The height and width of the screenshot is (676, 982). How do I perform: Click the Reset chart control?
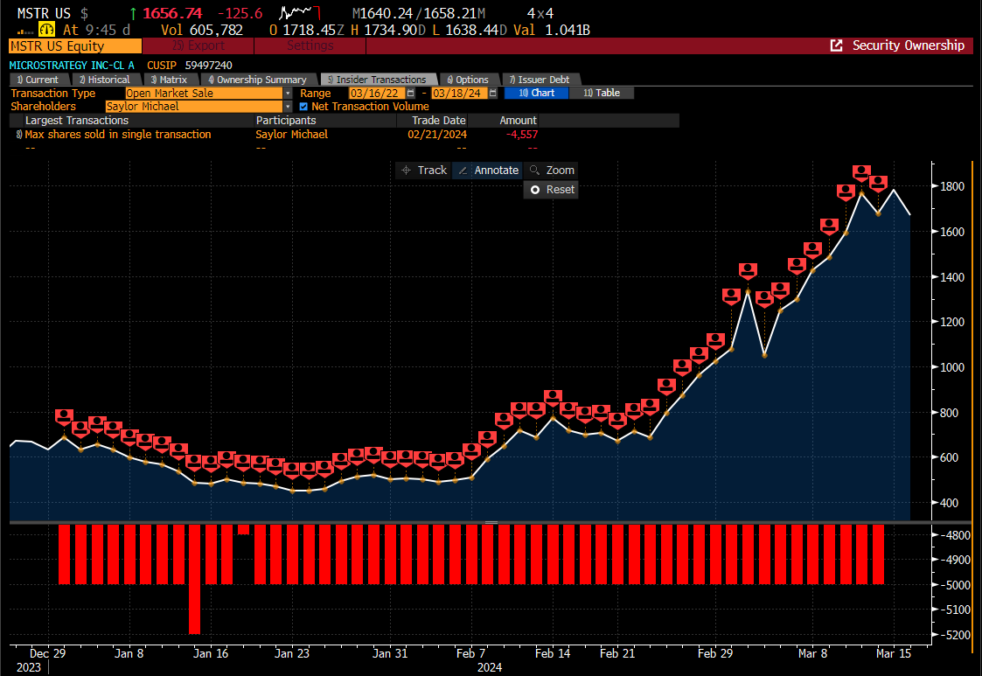[551, 189]
